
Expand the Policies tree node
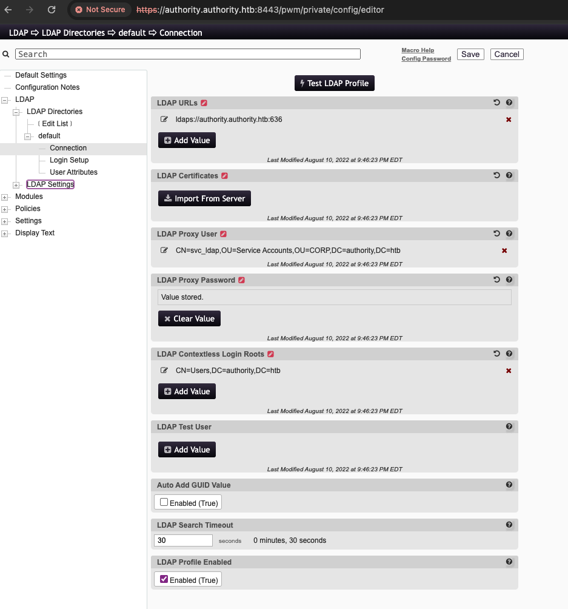(x=5, y=209)
